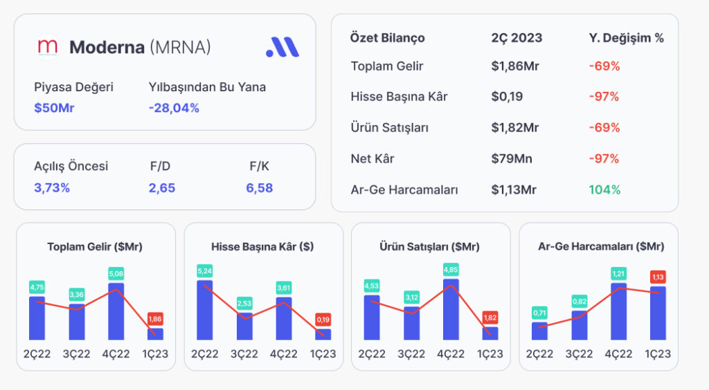Select the -28,04% year-to-date value
709x390 pixels.
pos(174,108)
